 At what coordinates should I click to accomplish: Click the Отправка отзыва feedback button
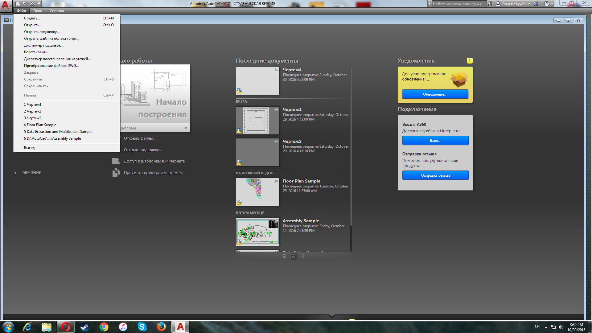click(435, 175)
